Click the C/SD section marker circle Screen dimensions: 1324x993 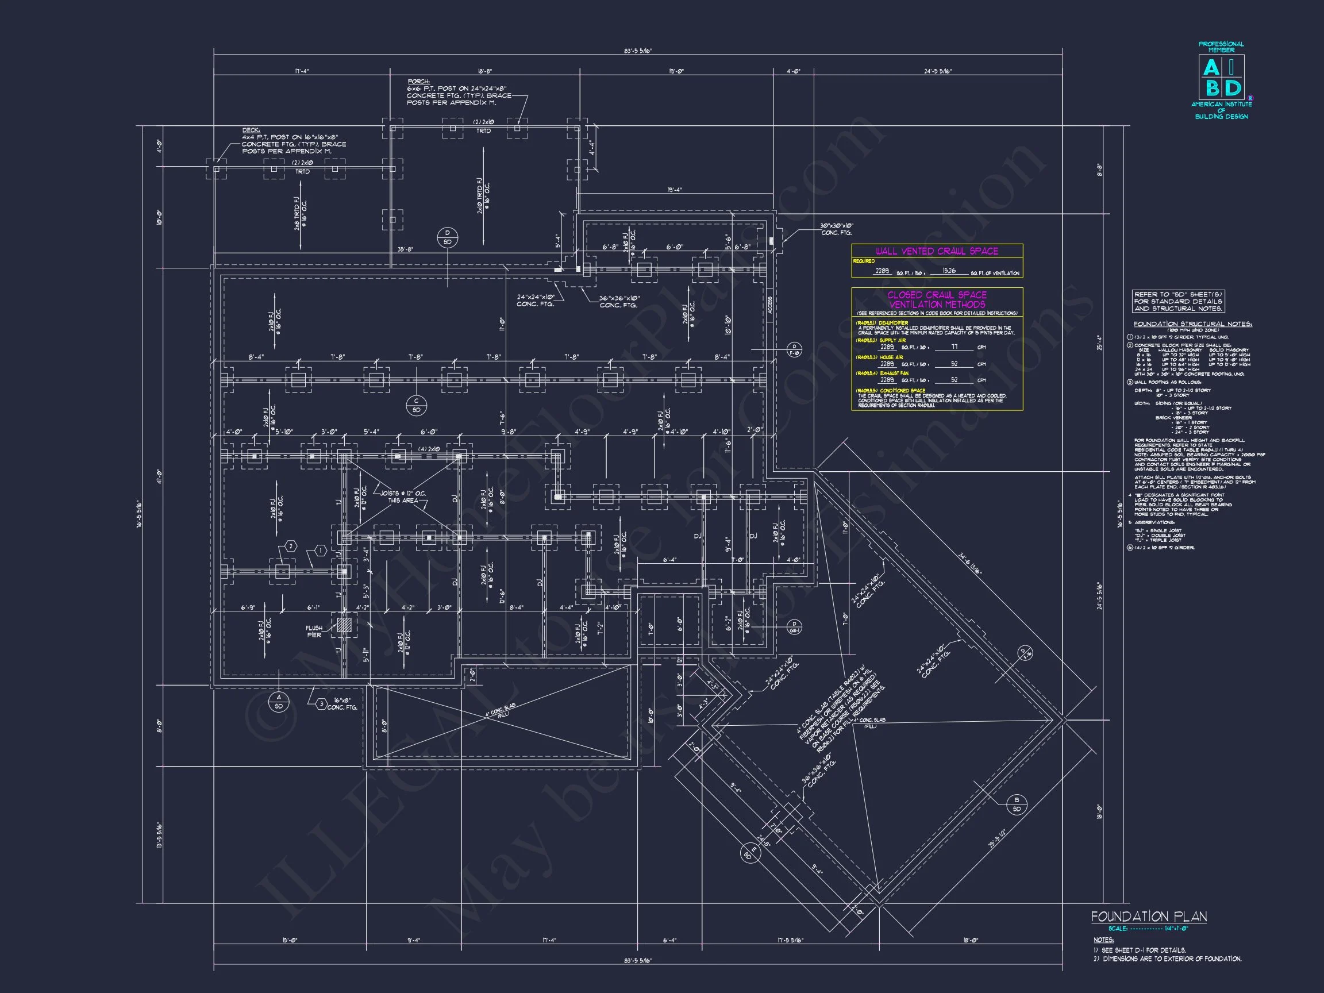416,405
